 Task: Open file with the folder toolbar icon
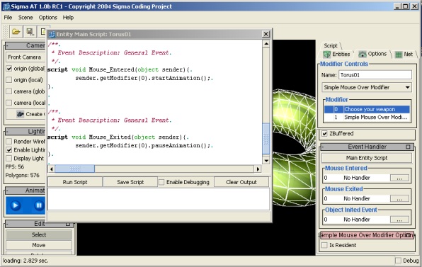click(16, 32)
